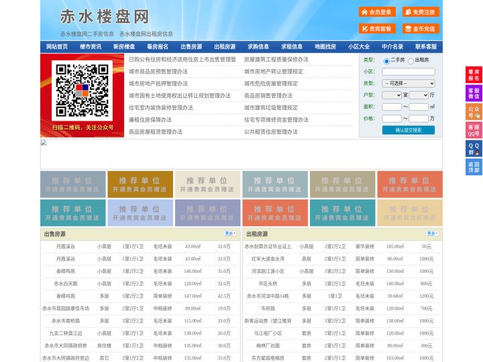Image resolution: width=483 pixels, height=362 pixels.
Task: Click the 客服微信 side floating icon
Action: 474,93
